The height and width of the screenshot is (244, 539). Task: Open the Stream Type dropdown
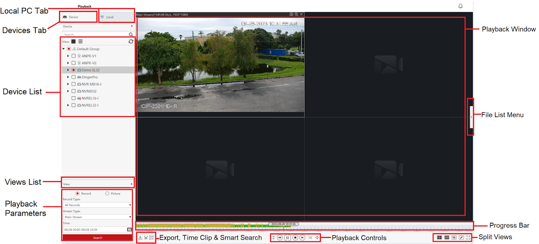click(97, 217)
